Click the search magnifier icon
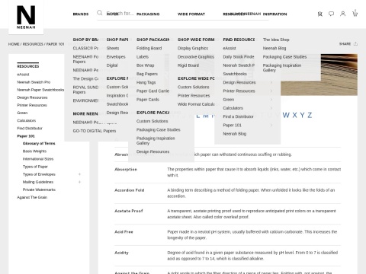 point(100,13)
